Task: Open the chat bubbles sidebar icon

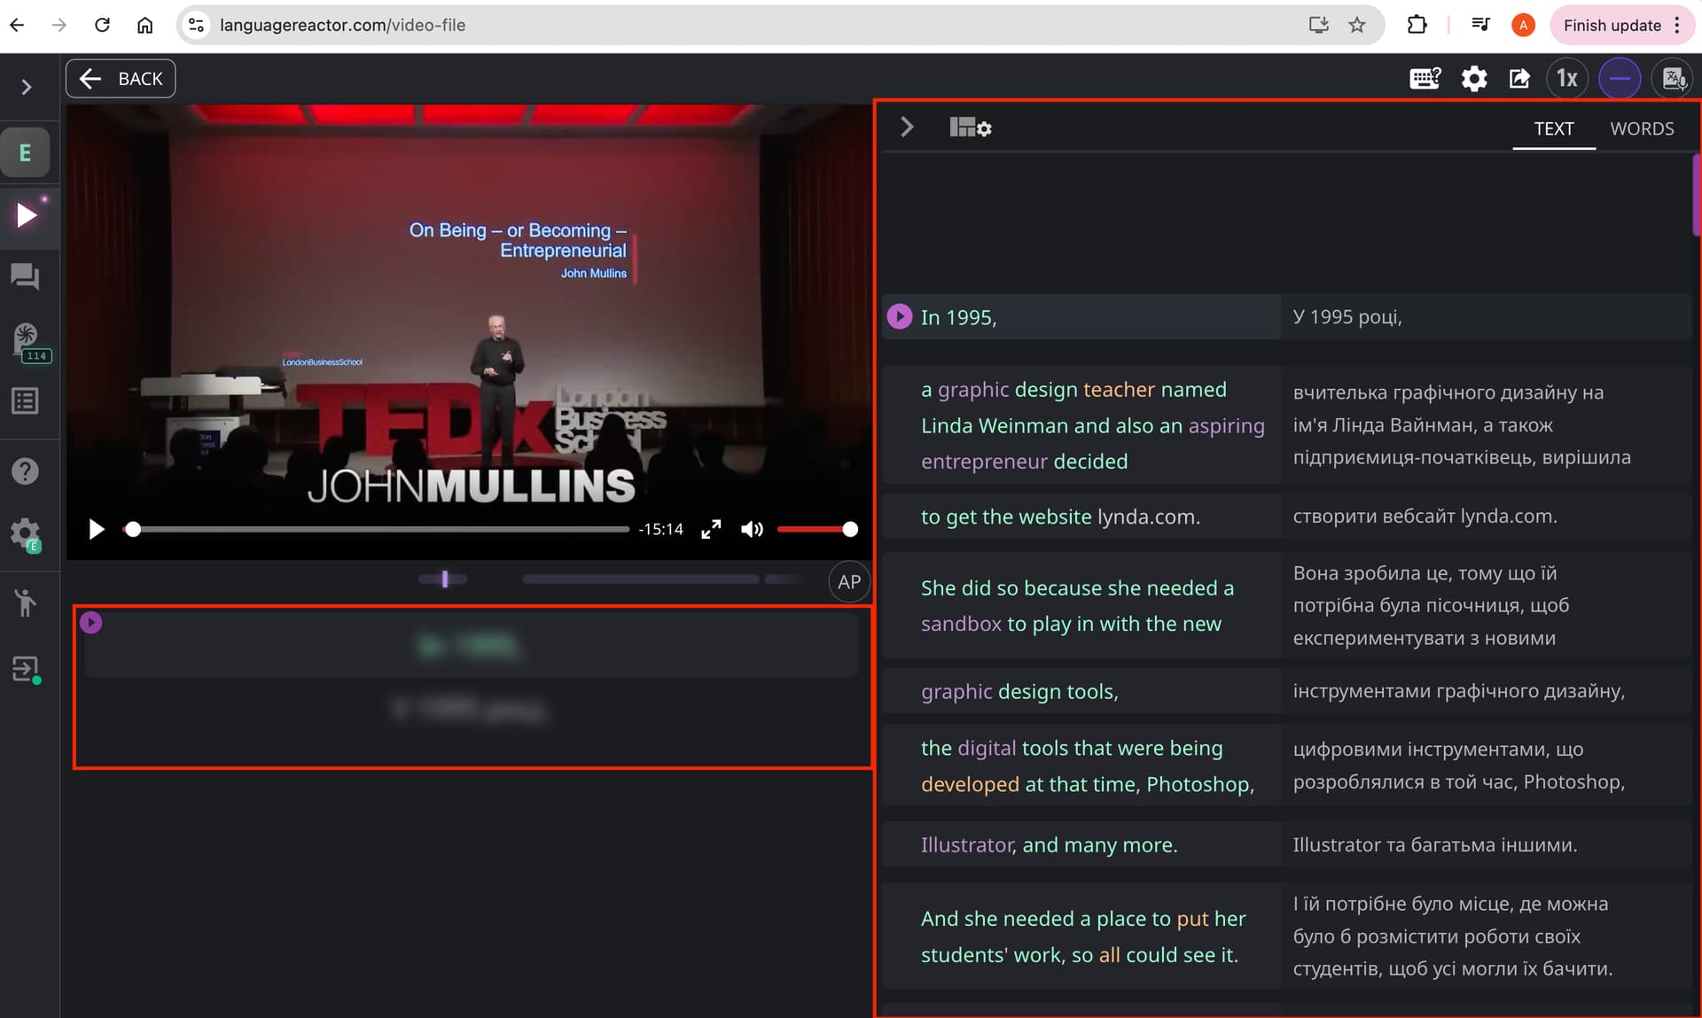Action: (x=25, y=276)
